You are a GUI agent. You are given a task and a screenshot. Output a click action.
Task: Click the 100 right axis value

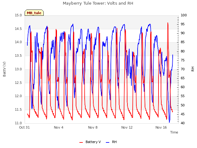(183, 15)
